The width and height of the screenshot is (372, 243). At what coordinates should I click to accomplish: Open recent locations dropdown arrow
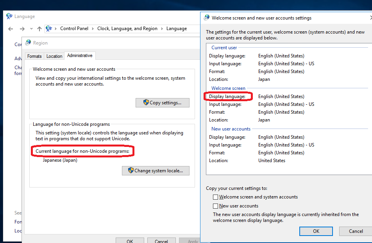tap(31, 29)
